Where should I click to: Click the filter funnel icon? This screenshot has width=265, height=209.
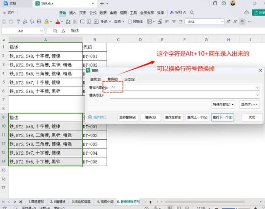[18, 22]
